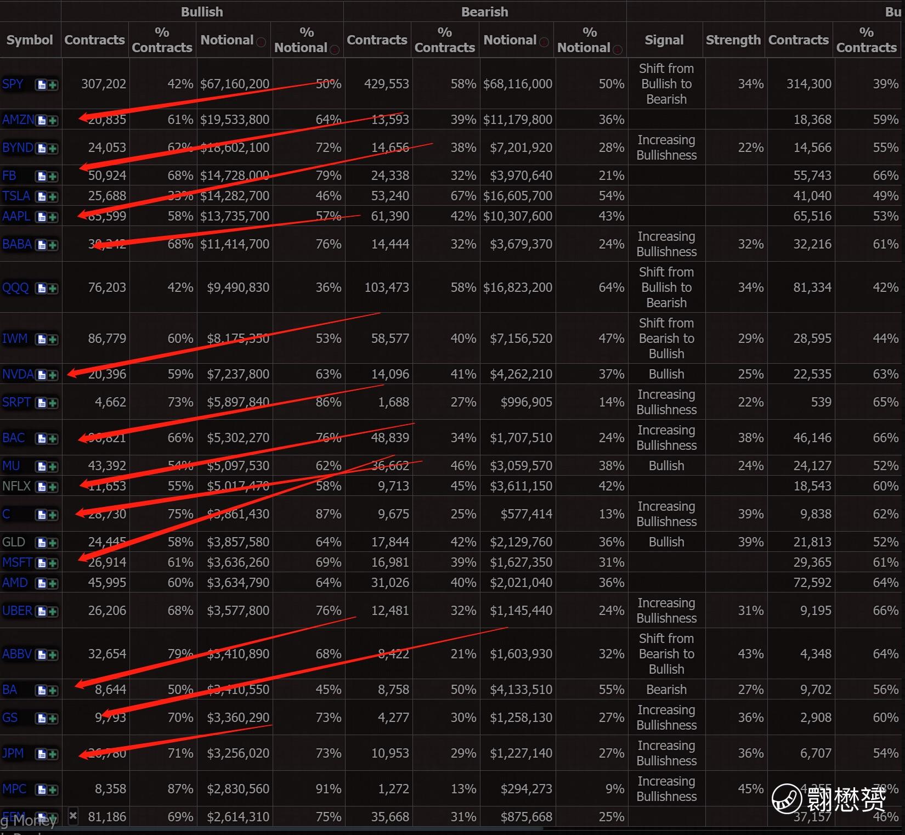Click the circle icon beside Bullish Notional header
905x835 pixels.
[x=261, y=42]
